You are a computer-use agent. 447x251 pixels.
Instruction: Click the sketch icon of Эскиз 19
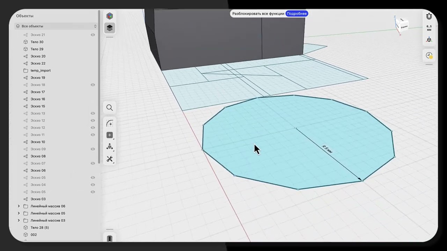tap(25, 78)
